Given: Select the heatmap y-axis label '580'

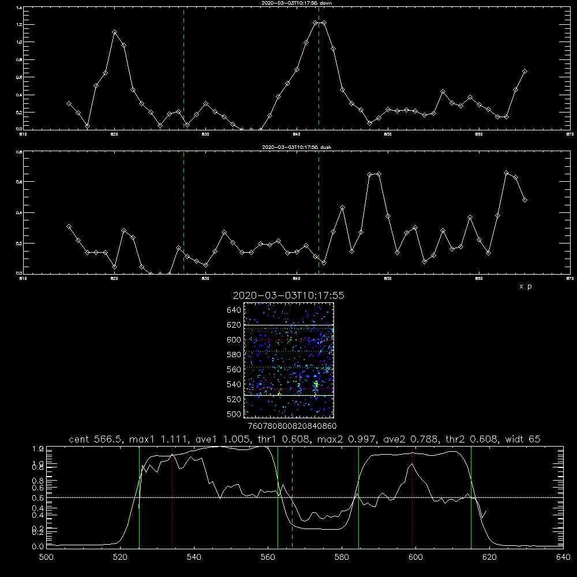Looking at the screenshot, I should (x=234, y=355).
